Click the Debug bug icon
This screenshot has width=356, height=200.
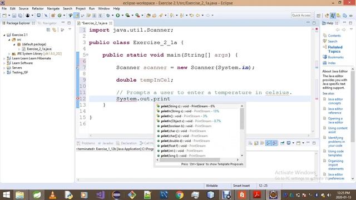(108, 16)
